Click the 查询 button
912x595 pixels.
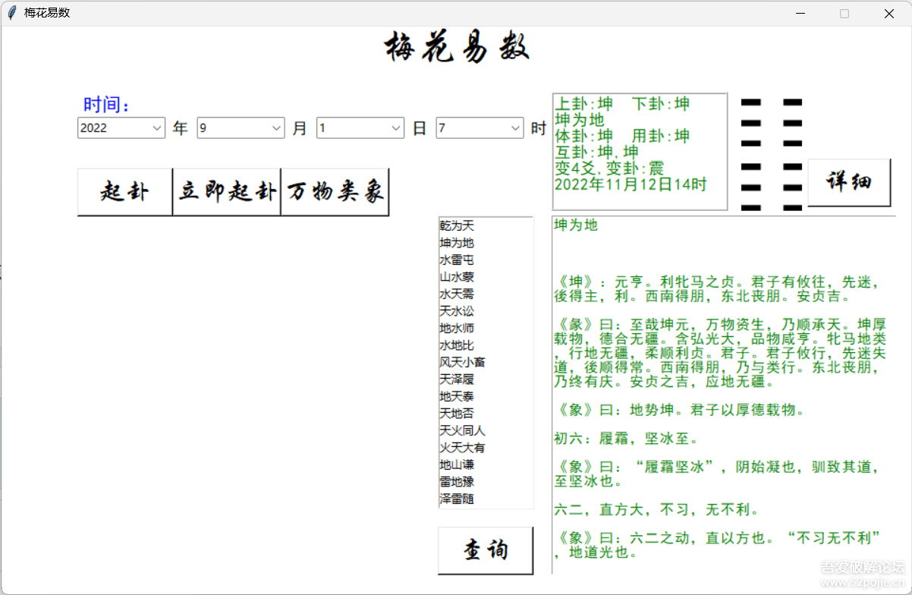pos(486,550)
